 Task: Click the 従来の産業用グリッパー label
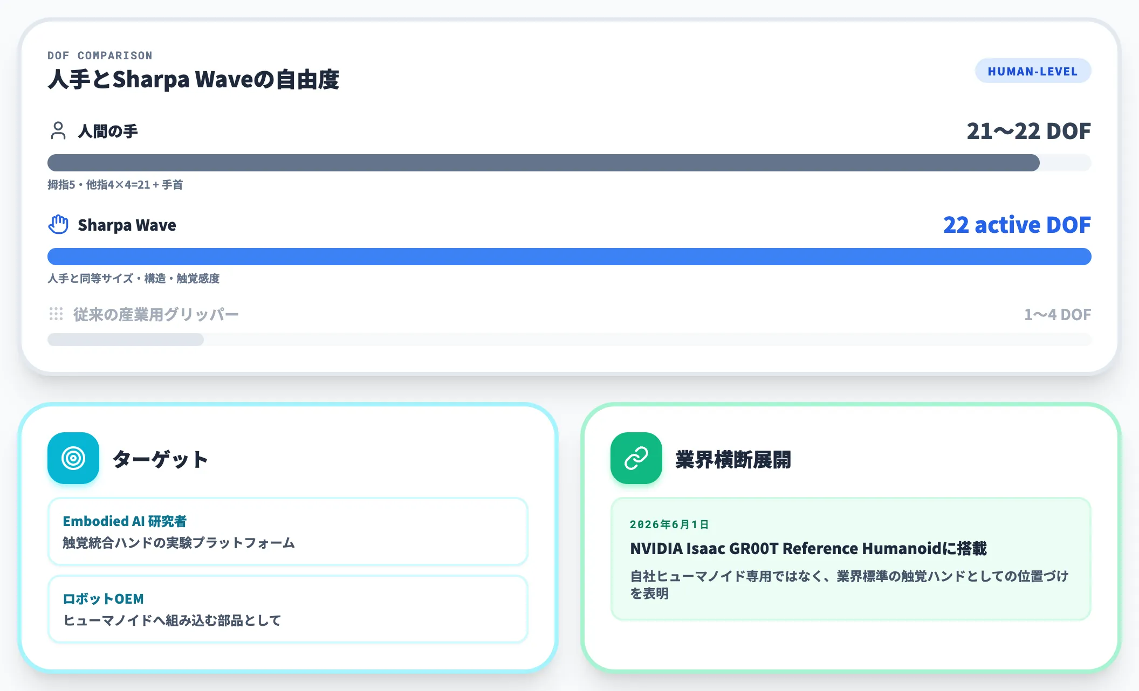click(156, 314)
